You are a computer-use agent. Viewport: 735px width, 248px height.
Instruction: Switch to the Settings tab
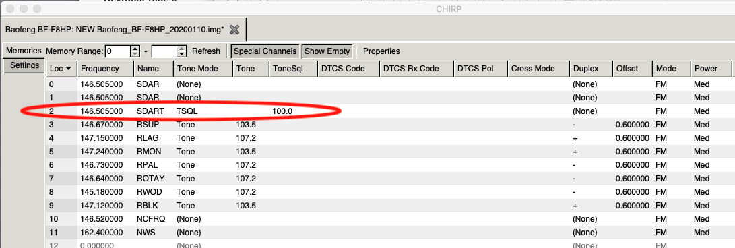coord(24,65)
